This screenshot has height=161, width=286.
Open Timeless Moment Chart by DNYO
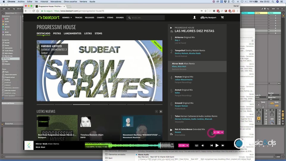[100, 128]
